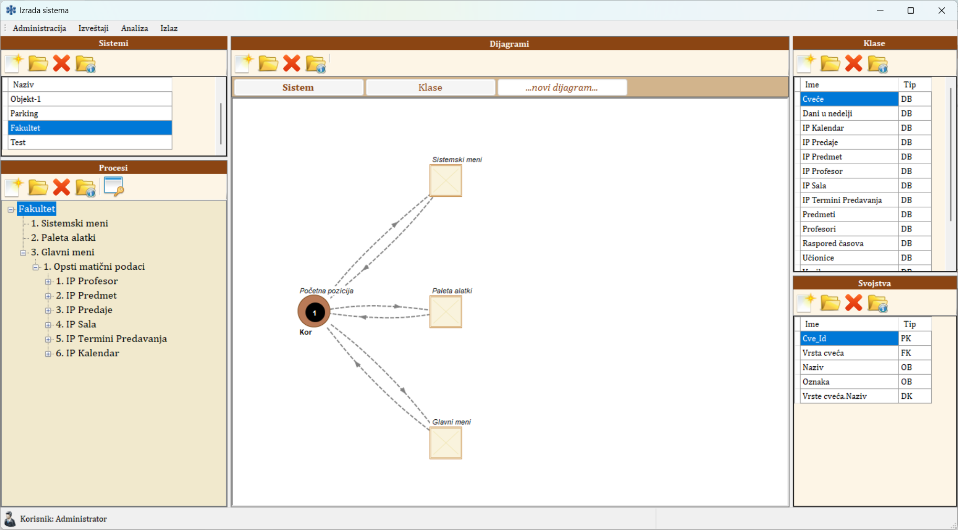Delete property with red X in Svojstva
The height and width of the screenshot is (530, 958).
(854, 303)
